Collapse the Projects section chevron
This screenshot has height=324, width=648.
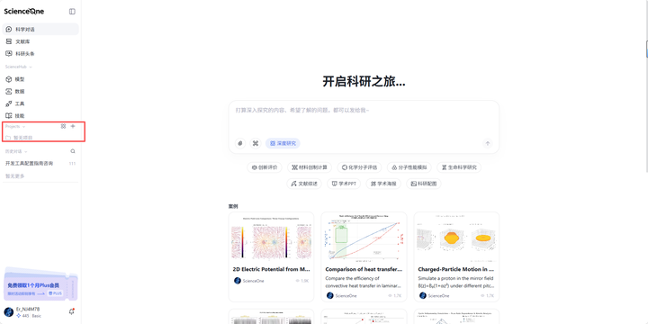[x=23, y=127]
